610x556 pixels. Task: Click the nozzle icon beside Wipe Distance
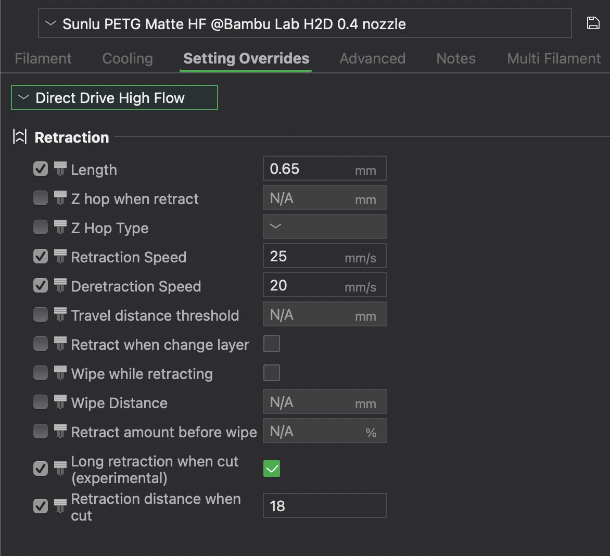[x=60, y=402]
